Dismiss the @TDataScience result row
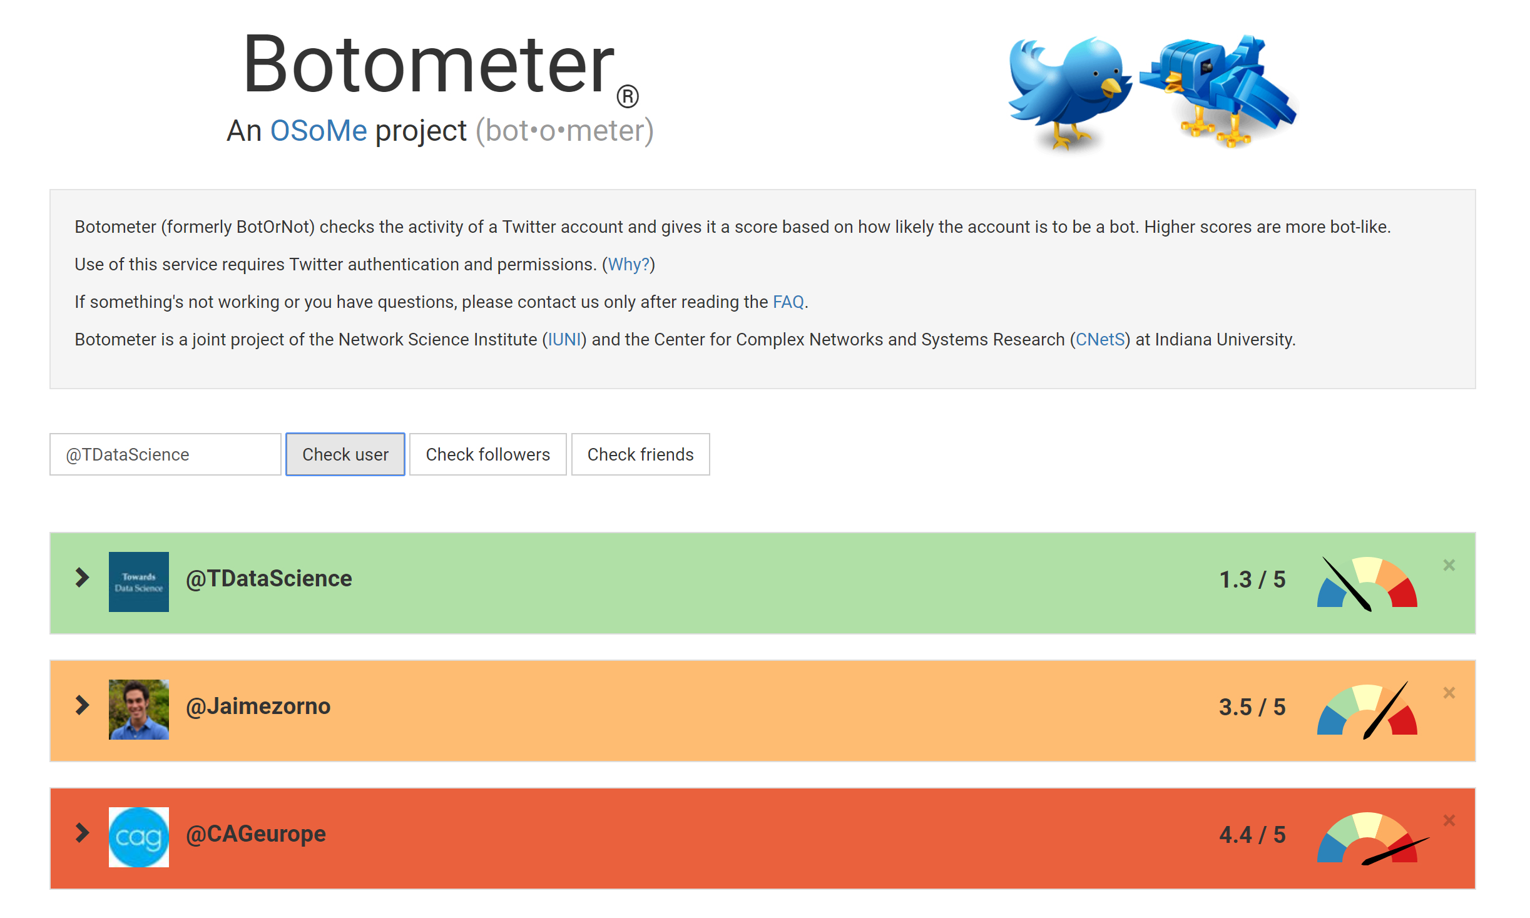Screen dimensions: 1530x918 click(1449, 565)
